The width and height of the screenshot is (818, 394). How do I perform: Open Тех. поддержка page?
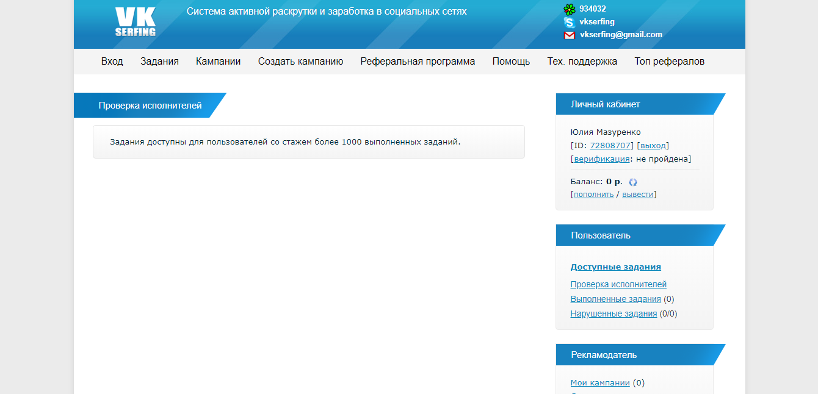click(582, 62)
